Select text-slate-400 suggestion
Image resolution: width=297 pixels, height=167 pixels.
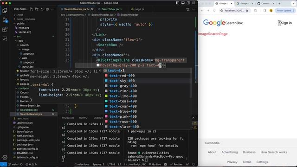[148, 127]
